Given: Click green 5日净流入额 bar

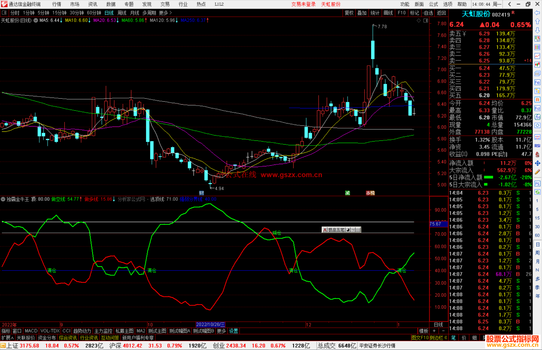Looking at the screenshot, I should (x=488, y=177).
